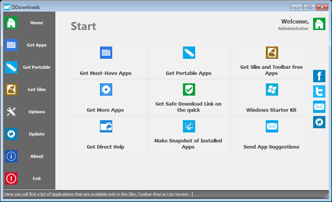Click the Send App Suggestions envelope icon
332x202 pixels.
(272, 126)
